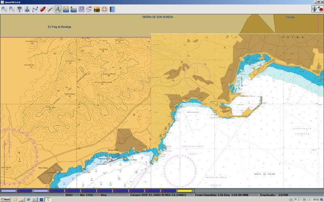Change the chart color scheme

point(97,9)
